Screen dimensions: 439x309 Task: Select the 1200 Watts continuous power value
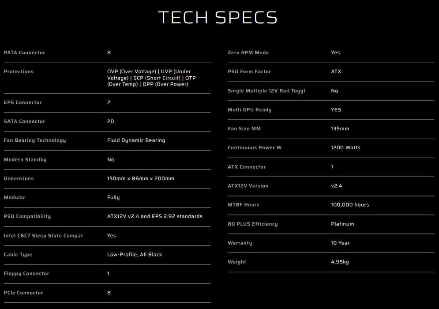click(345, 147)
